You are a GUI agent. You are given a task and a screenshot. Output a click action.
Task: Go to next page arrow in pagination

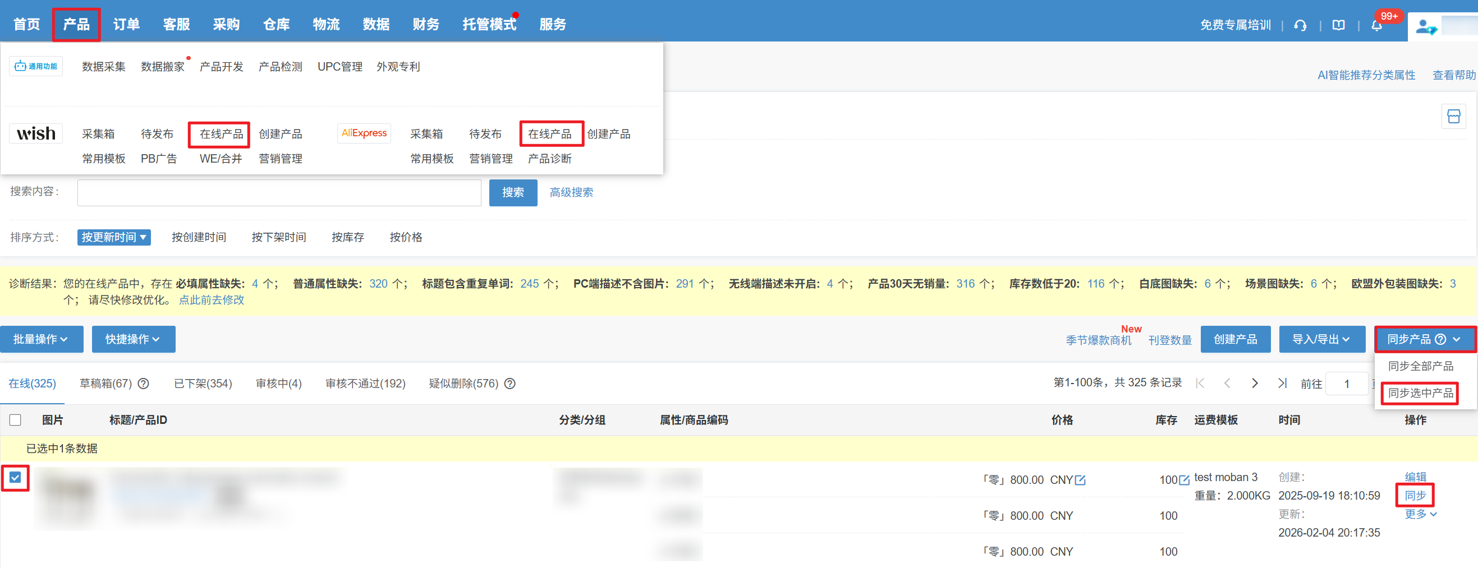1255,384
